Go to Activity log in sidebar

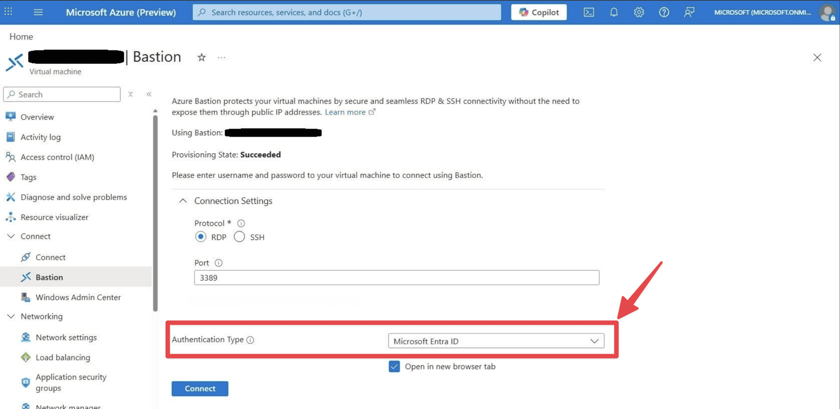pyautogui.click(x=40, y=137)
